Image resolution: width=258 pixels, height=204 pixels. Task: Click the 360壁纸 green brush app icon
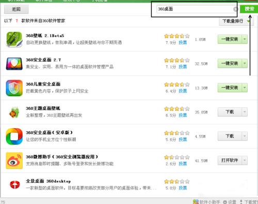point(14,40)
